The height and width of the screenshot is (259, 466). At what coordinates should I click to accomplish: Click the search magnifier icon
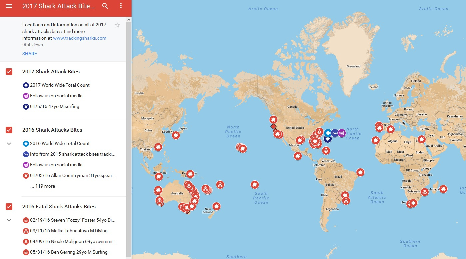[105, 6]
